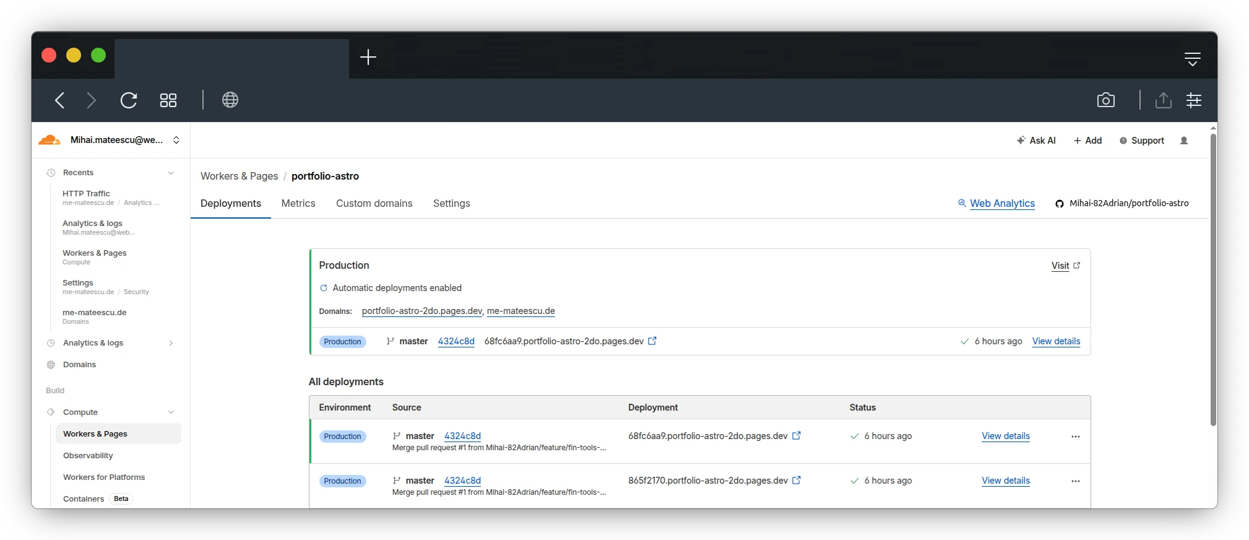
Task: Open commit 4324c8d in 865f2170 row
Action: pos(462,481)
